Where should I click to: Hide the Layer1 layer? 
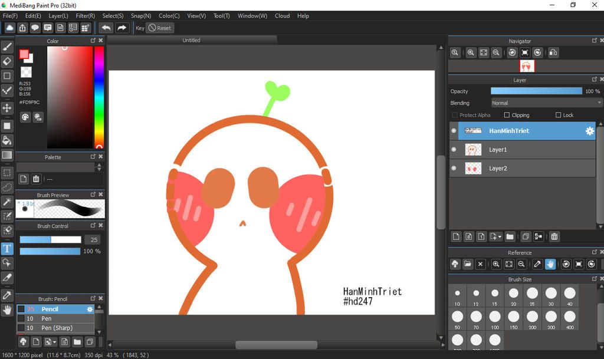[454, 149]
